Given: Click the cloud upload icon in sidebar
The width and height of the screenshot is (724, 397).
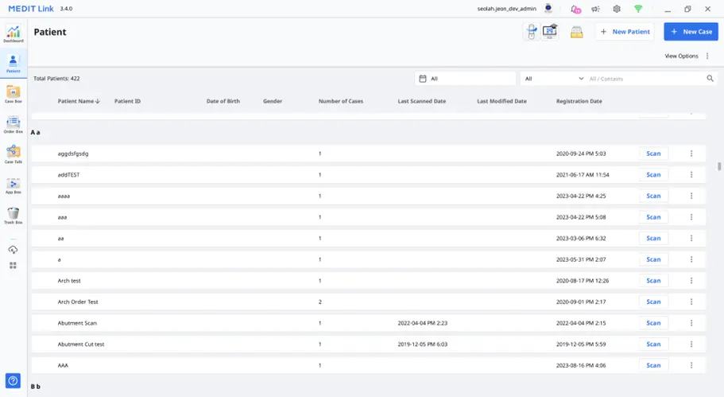Looking at the screenshot, I should (x=13, y=250).
